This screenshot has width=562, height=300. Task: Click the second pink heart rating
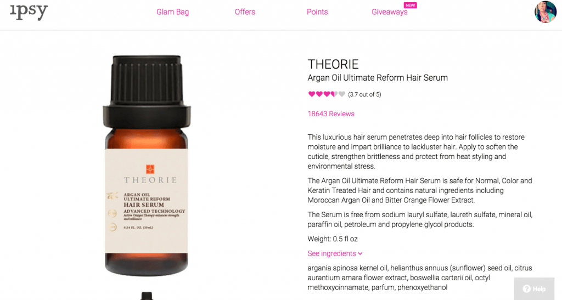pyautogui.click(x=319, y=94)
